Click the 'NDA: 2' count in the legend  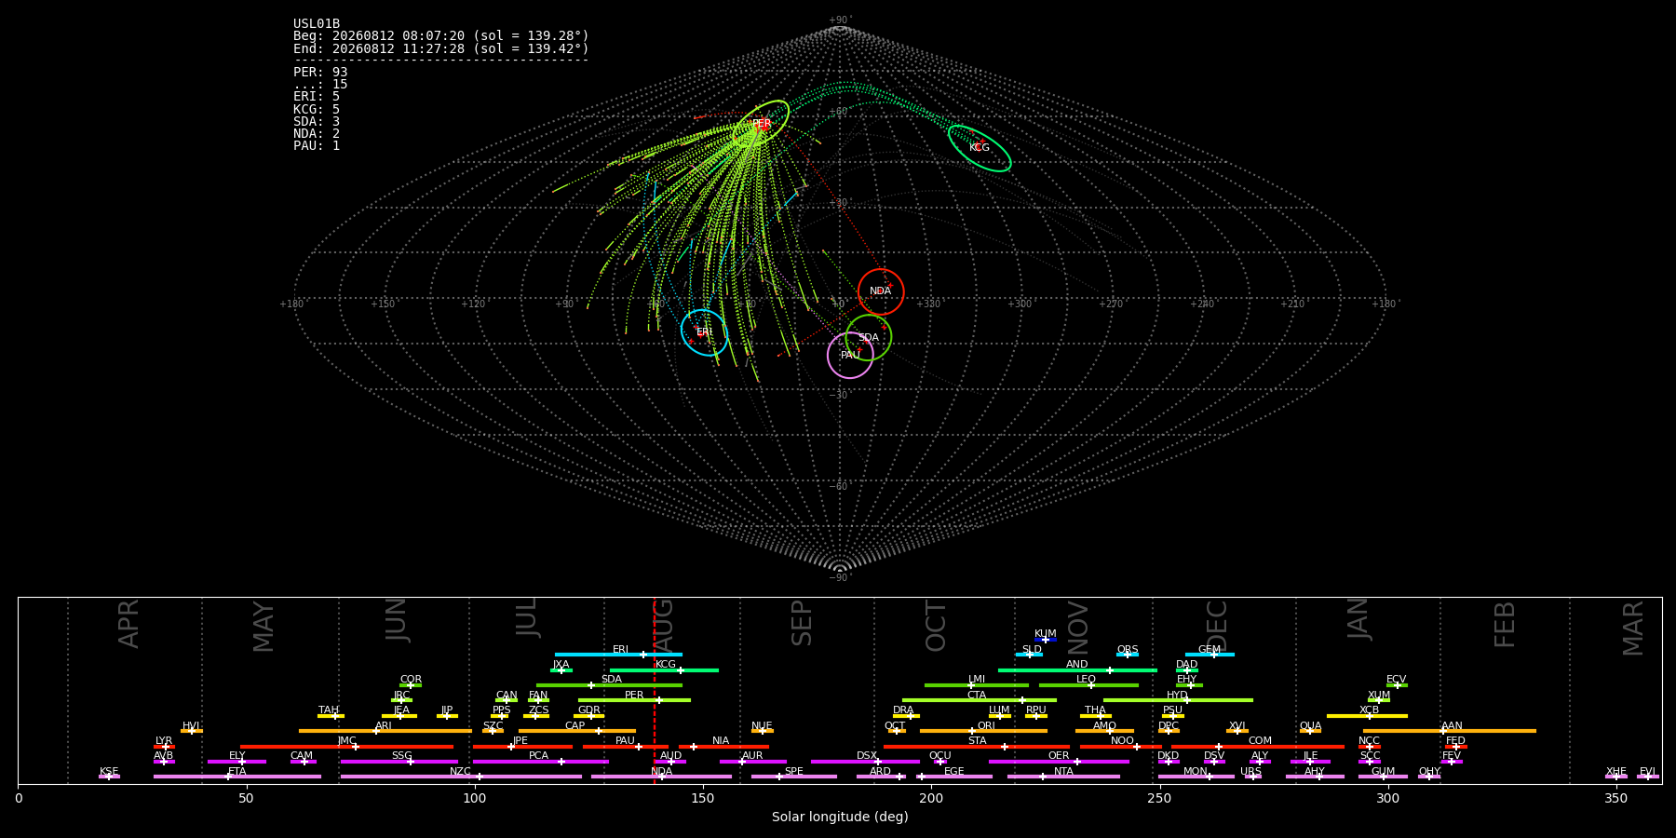(x=317, y=134)
